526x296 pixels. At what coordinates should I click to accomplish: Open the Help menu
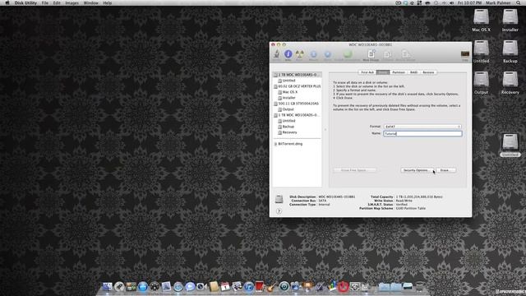108,2
